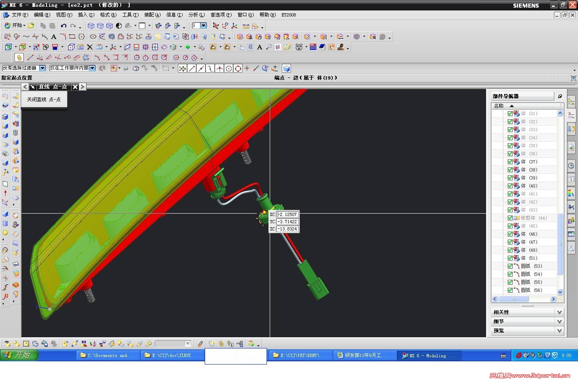Activate the black X delete icon

[90, 47]
